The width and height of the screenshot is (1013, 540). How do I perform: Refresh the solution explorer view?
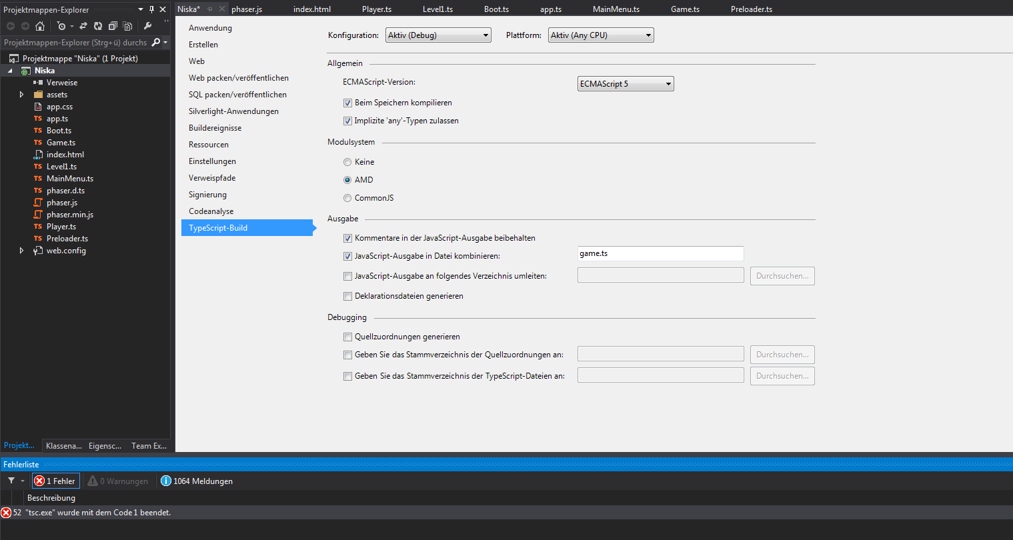(98, 26)
